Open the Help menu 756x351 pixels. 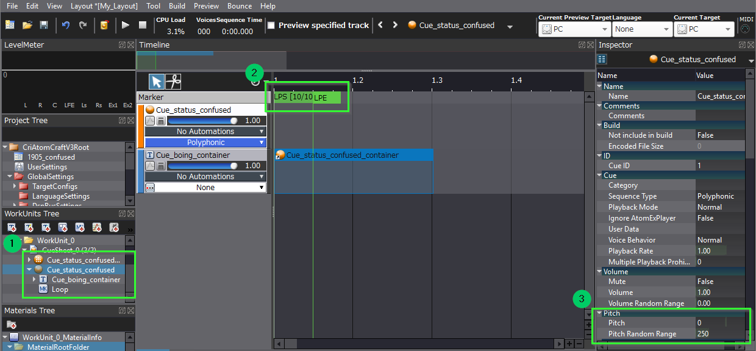point(268,6)
